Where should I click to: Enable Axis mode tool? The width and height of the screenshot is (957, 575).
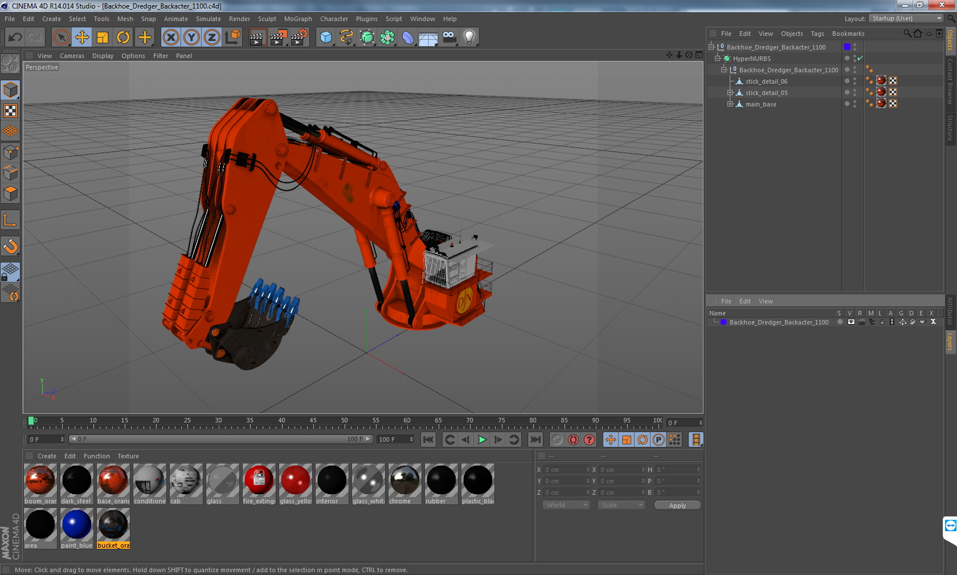tap(11, 220)
